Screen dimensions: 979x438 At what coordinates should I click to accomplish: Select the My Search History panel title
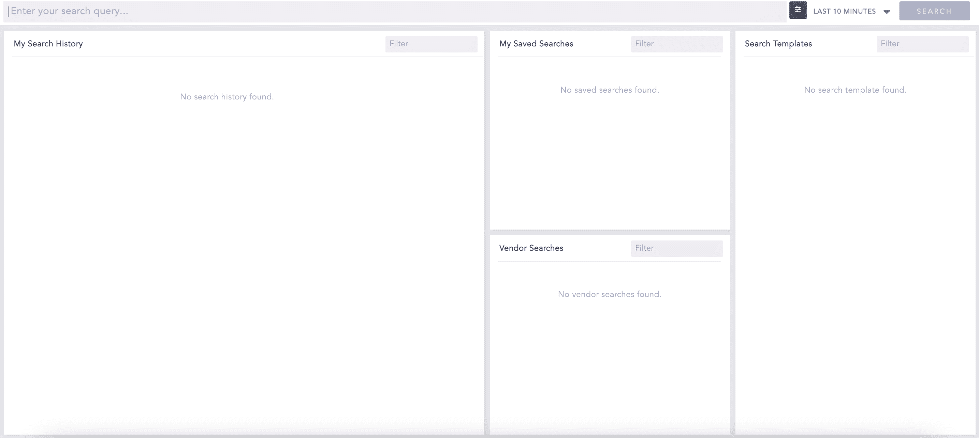48,44
